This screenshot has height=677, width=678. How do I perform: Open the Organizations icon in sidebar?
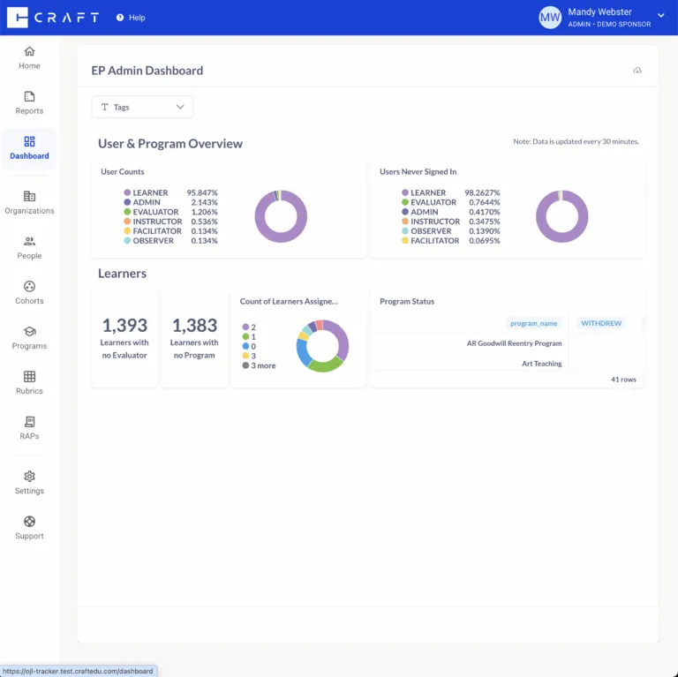tap(29, 196)
